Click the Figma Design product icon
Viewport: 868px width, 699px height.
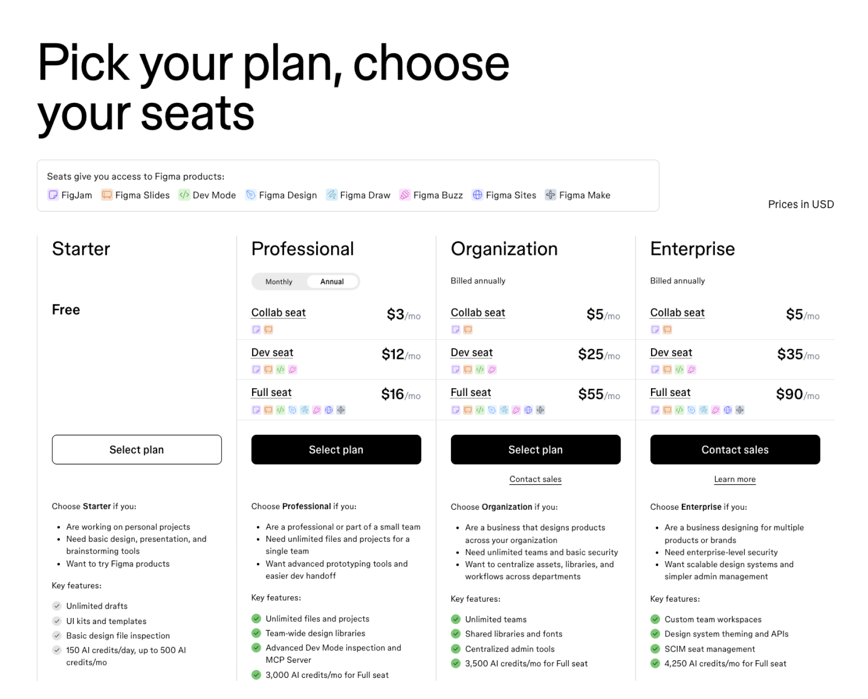(x=251, y=195)
